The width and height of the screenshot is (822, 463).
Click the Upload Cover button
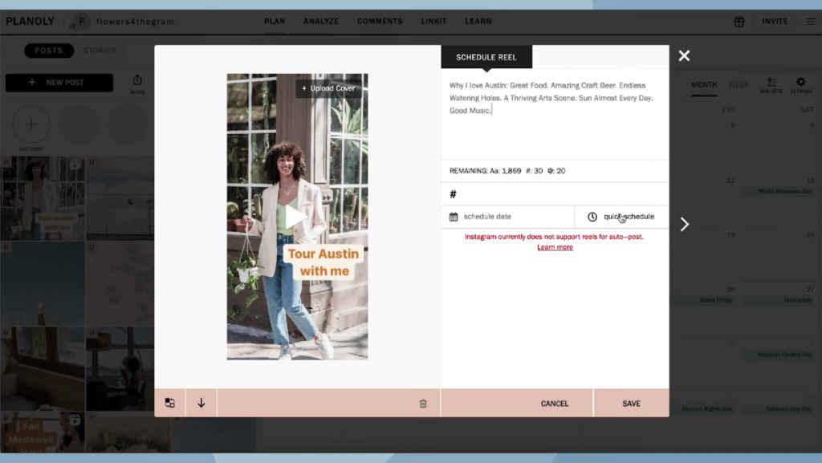point(328,88)
